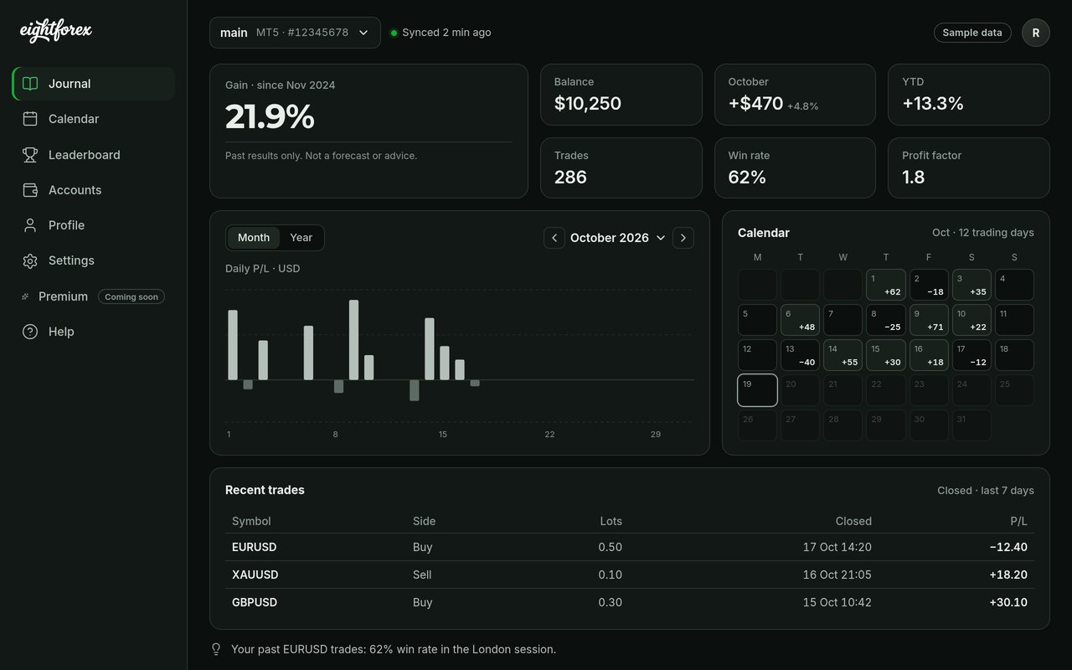Click the GBPUSD trade symbol

click(255, 602)
